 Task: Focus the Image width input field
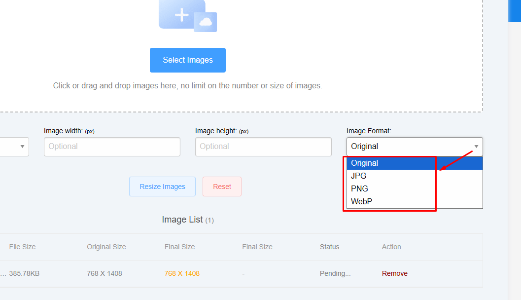pos(112,147)
